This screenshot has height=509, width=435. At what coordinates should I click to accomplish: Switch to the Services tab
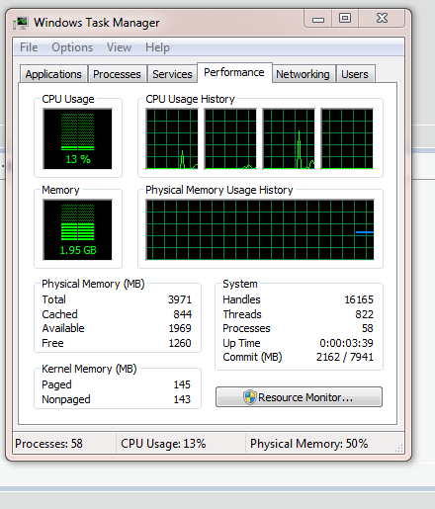click(172, 74)
